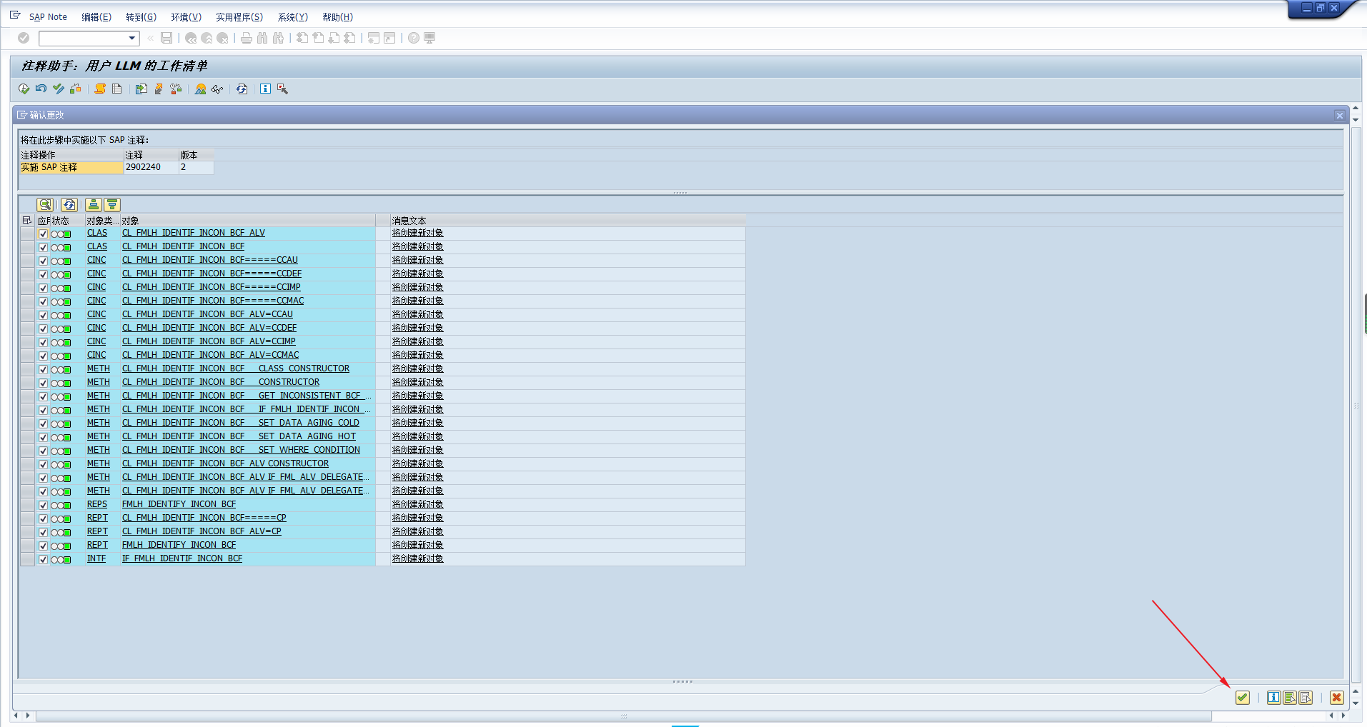Open the CL_FMLH_IDENTIF_INCON_BCF_ALV=CP report link
This screenshot has height=727, width=1367.
(202, 531)
